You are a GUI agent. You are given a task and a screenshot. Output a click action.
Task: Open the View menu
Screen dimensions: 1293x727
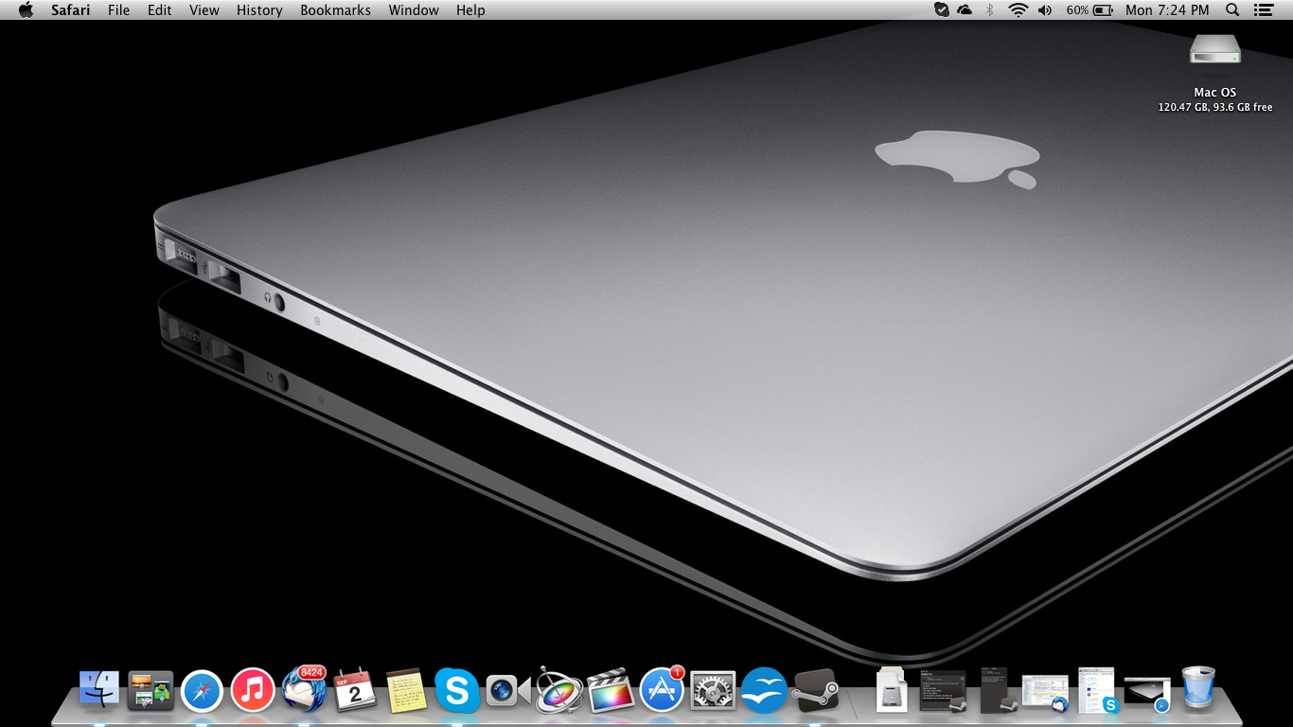click(x=204, y=10)
